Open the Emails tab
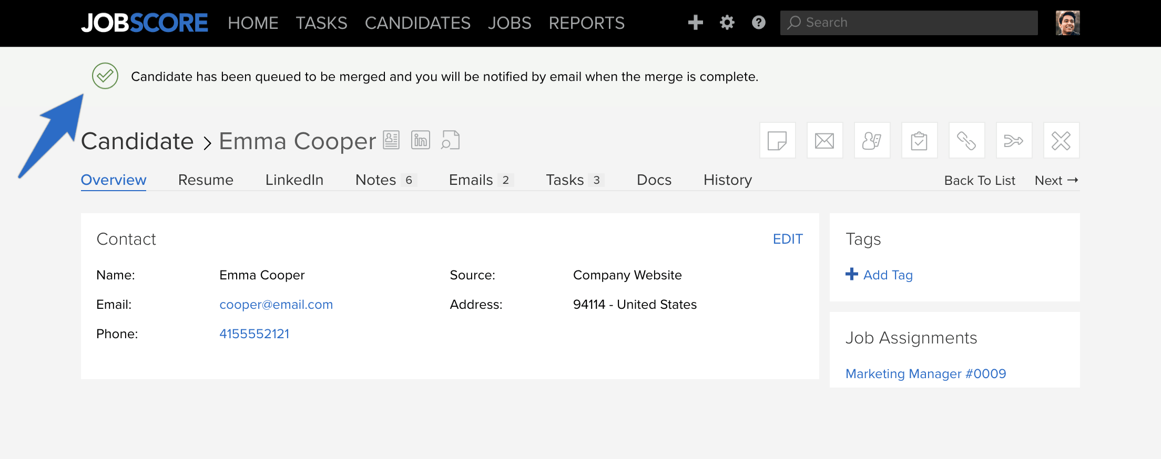The height and width of the screenshot is (459, 1161). (x=481, y=180)
